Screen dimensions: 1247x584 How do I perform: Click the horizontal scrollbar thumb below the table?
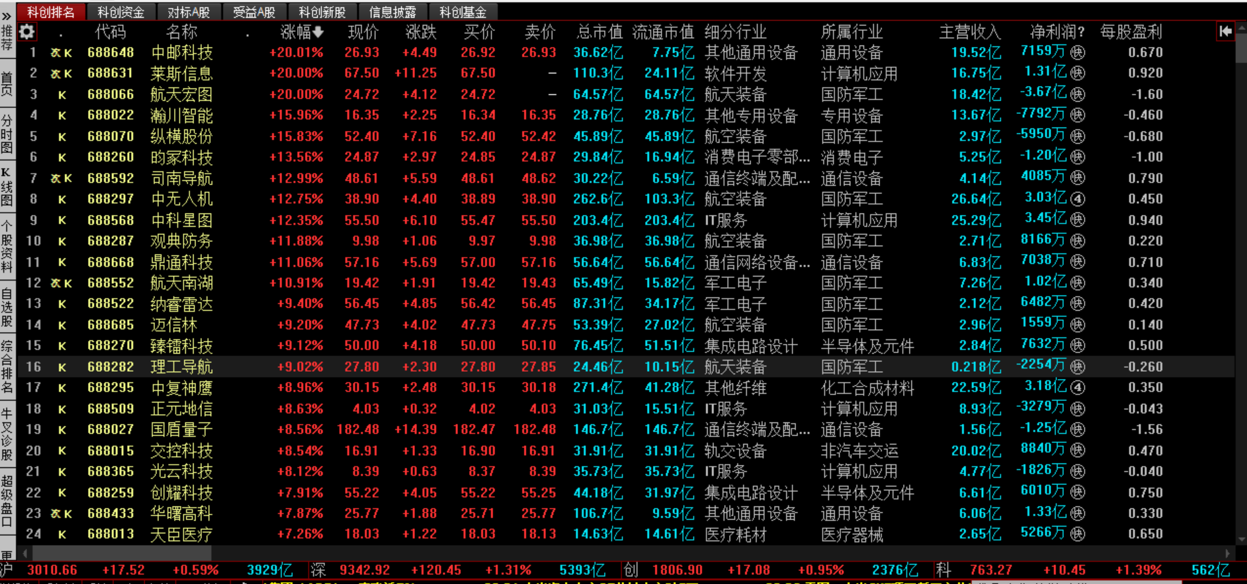(121, 553)
